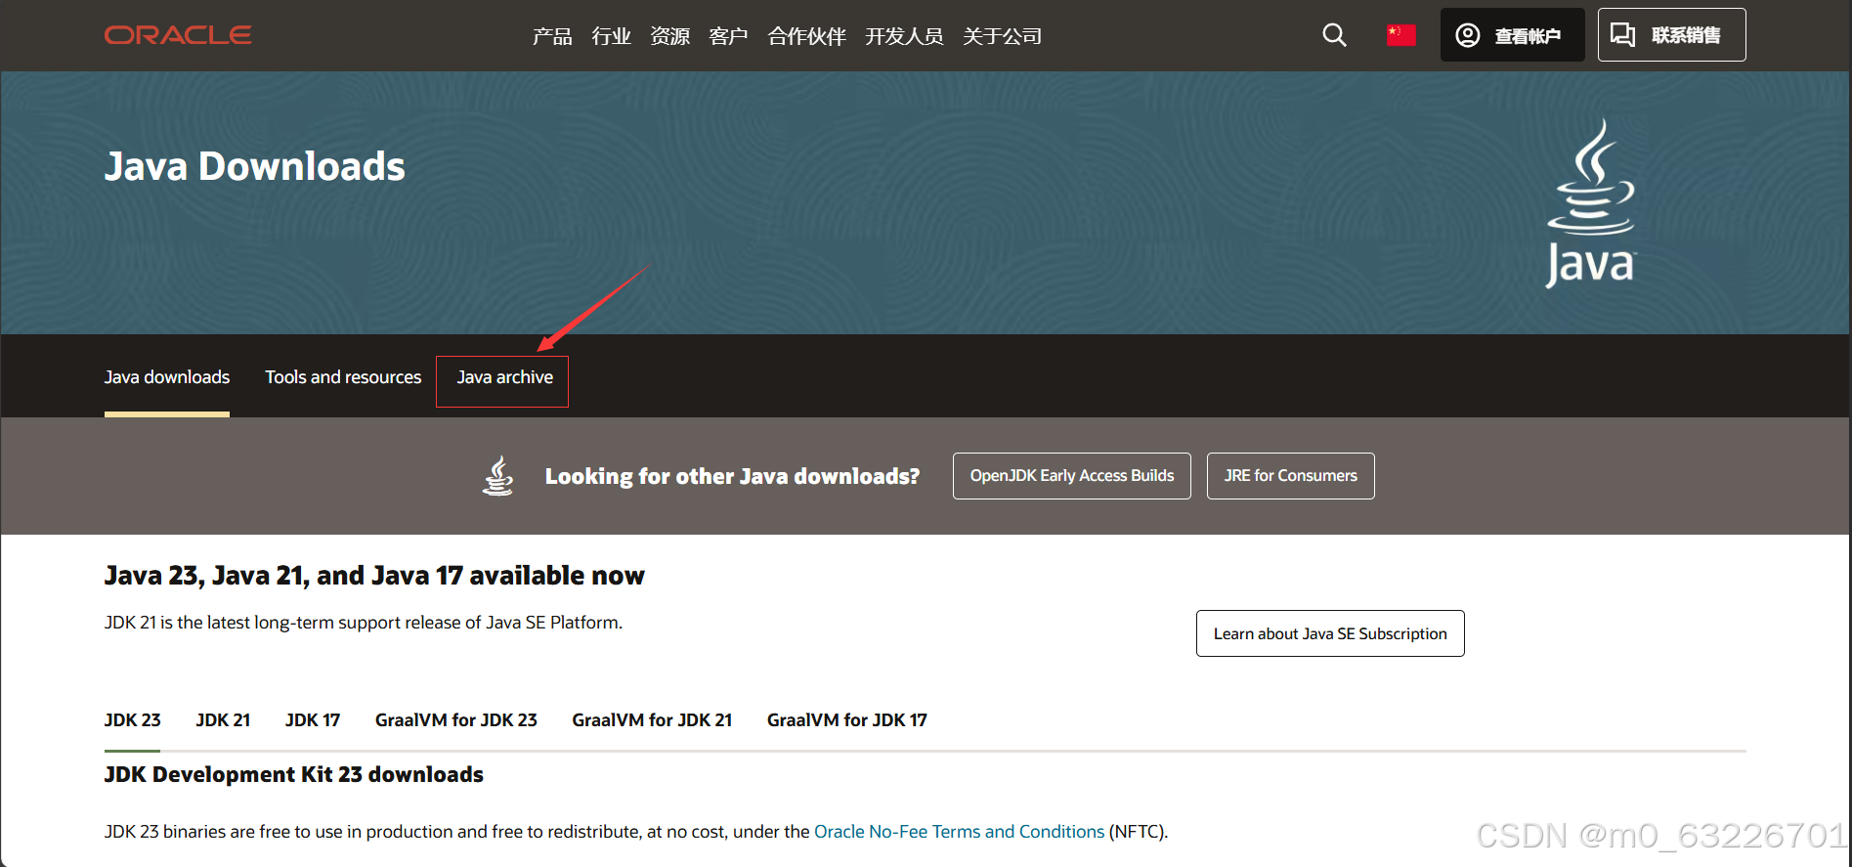
Task: Select GraalVM for JDK 17 tab
Action: click(847, 720)
